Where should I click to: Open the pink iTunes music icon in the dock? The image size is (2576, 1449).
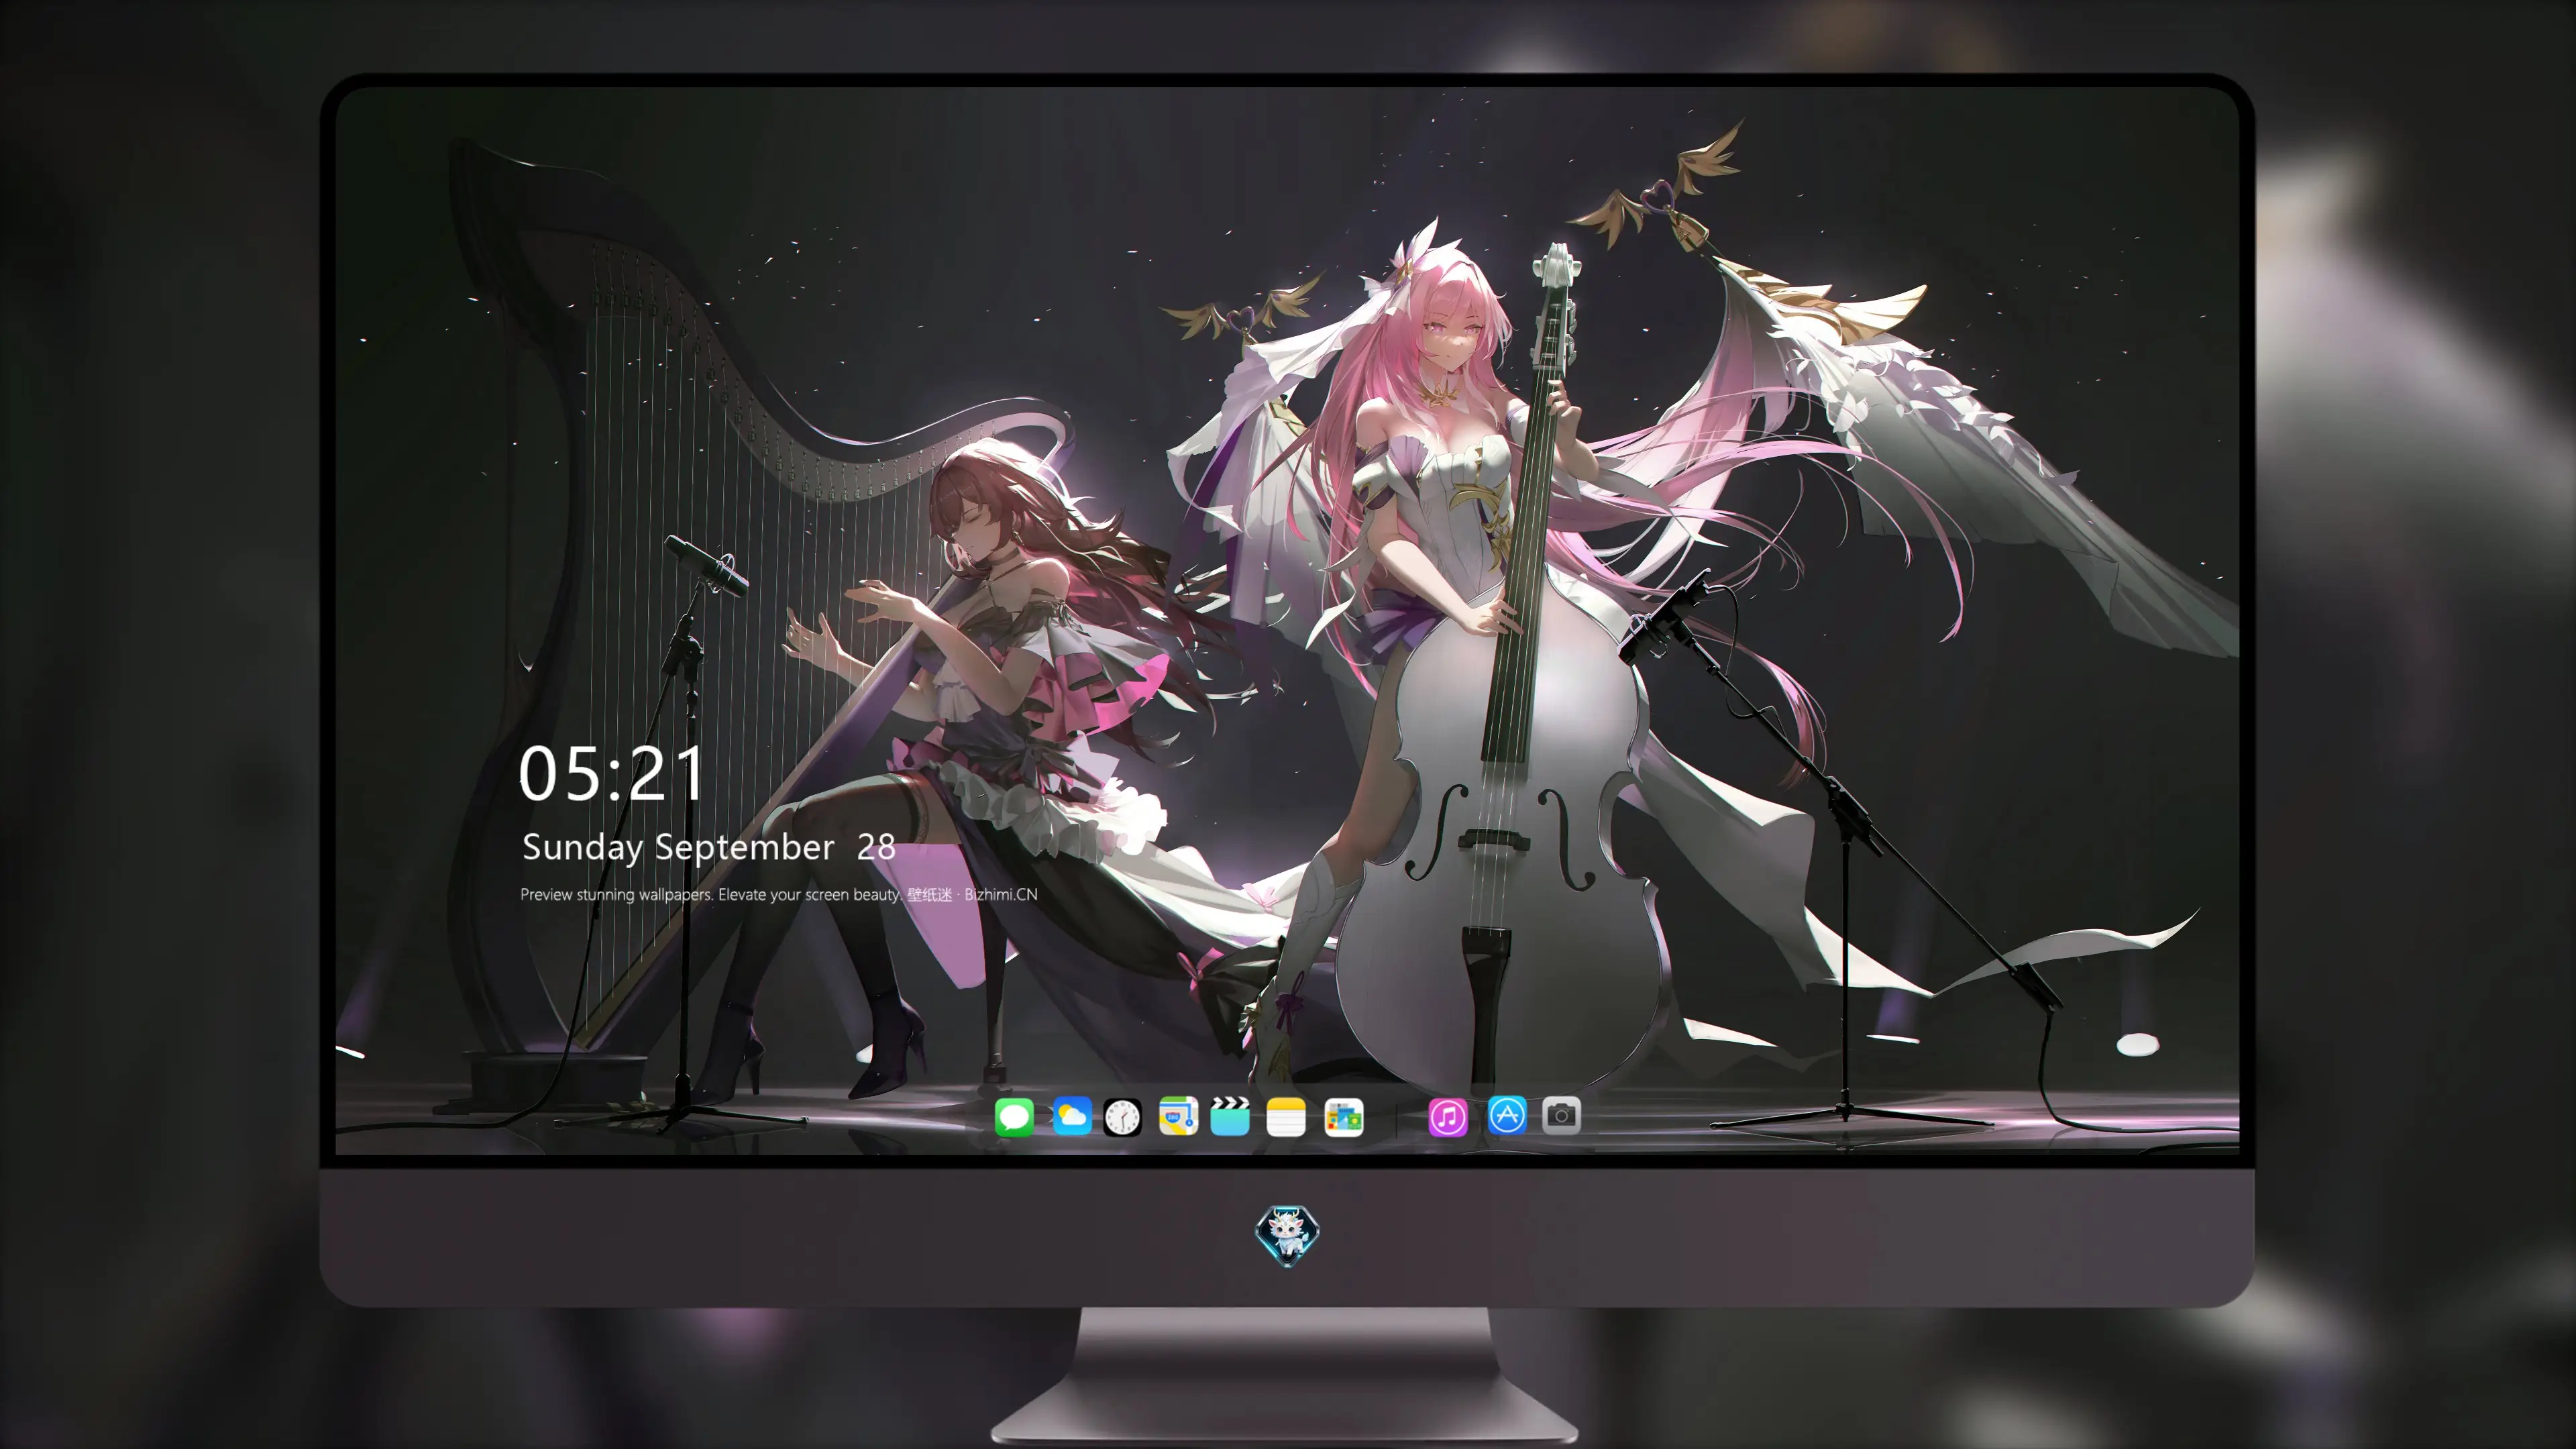[1448, 1117]
